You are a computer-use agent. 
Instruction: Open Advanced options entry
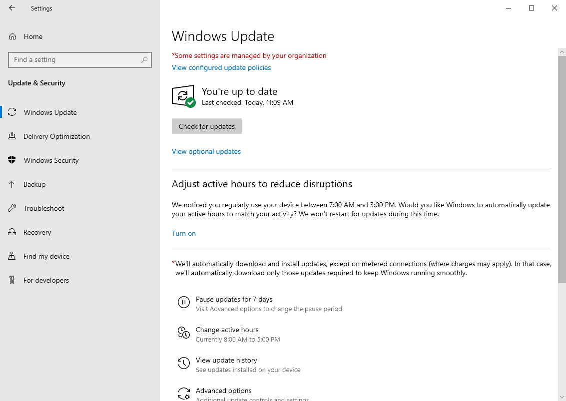pos(243,394)
